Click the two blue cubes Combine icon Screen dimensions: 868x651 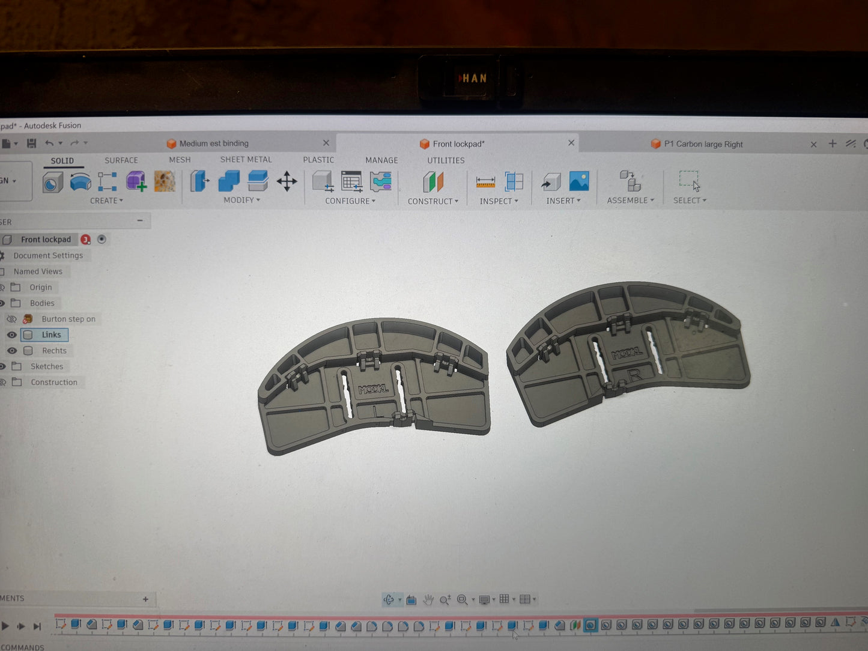(x=229, y=181)
